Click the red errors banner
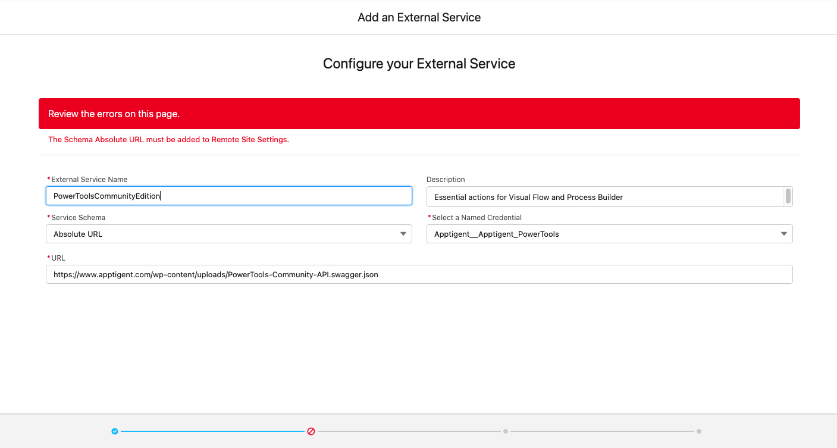 click(419, 113)
